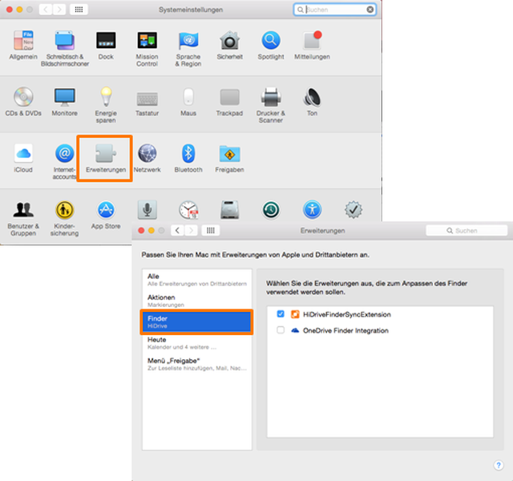Screen dimensions: 513x481
Task: Select Heute category in list
Action: coord(197,343)
